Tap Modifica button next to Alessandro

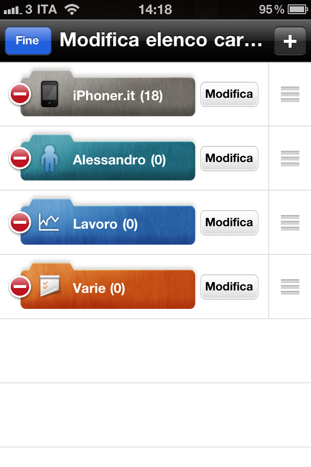pos(229,159)
